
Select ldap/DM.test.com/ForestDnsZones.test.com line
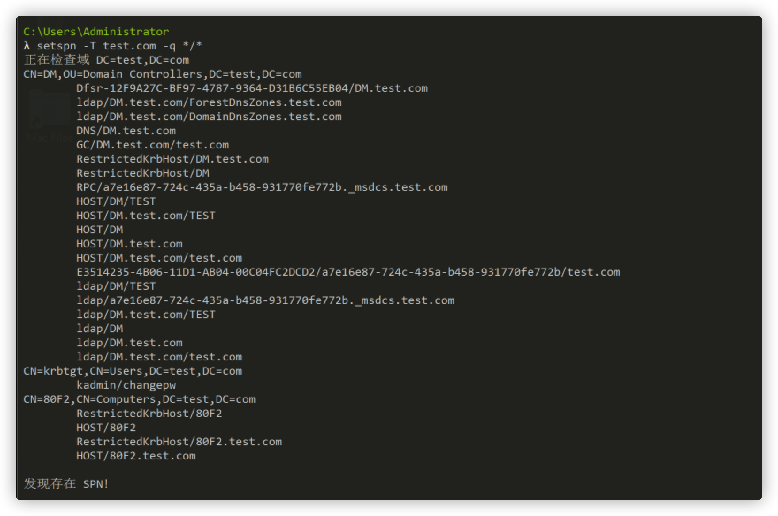pos(209,102)
